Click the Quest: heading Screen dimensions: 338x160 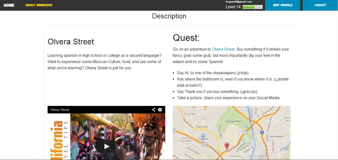[x=186, y=38]
